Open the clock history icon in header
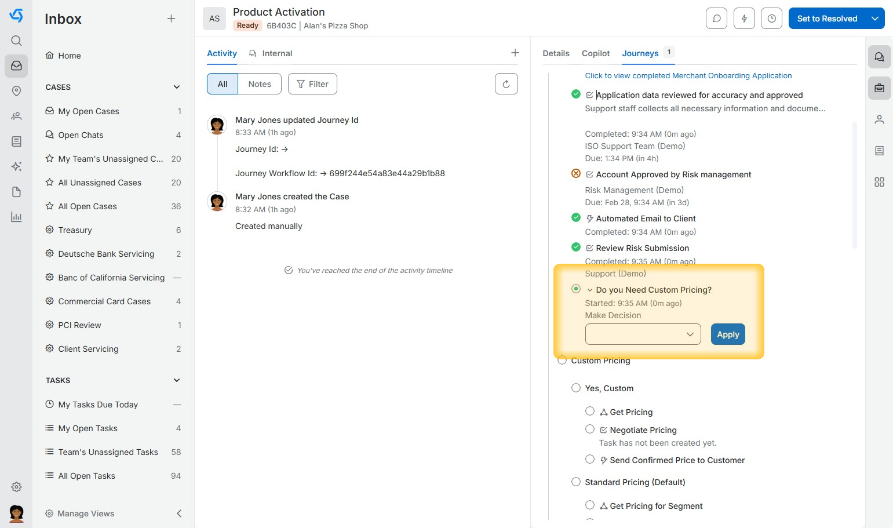The width and height of the screenshot is (893, 528). [771, 19]
